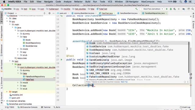Screen dimensions: 195x110
Task: Close the FakeTest.java tab
Action: coord(114,13)
